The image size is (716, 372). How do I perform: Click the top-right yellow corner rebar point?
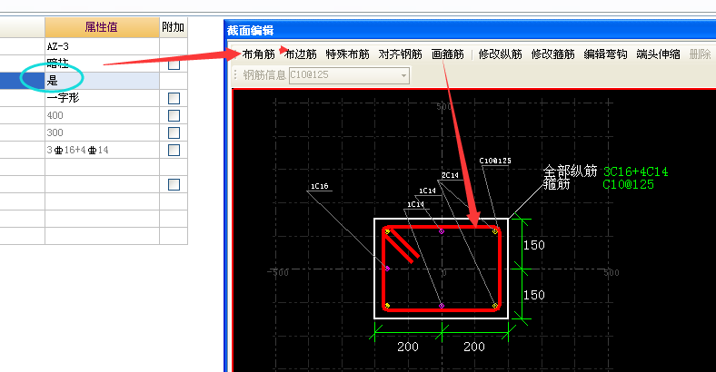(495, 231)
